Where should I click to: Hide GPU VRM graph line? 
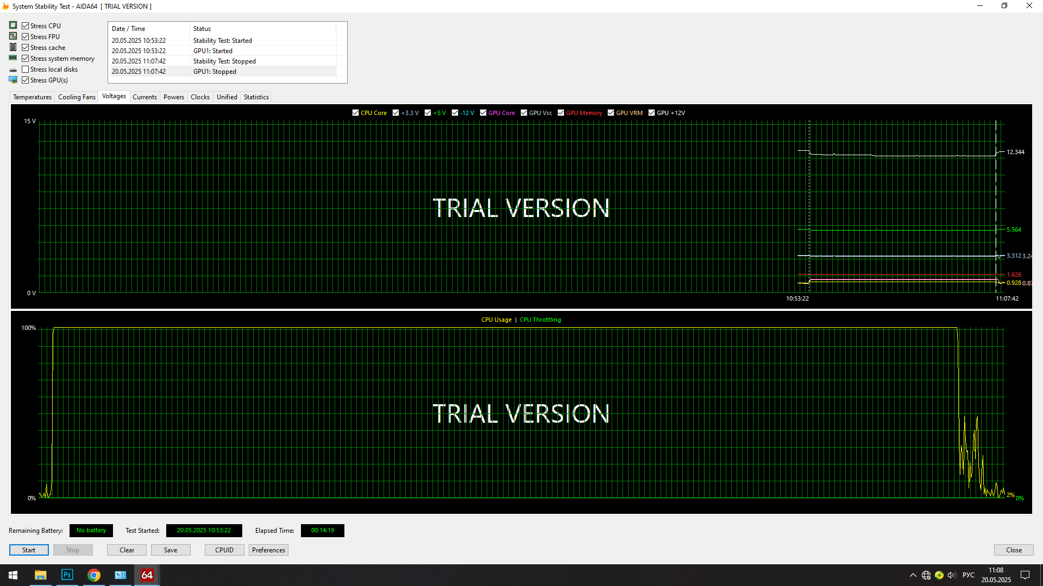[x=611, y=113]
